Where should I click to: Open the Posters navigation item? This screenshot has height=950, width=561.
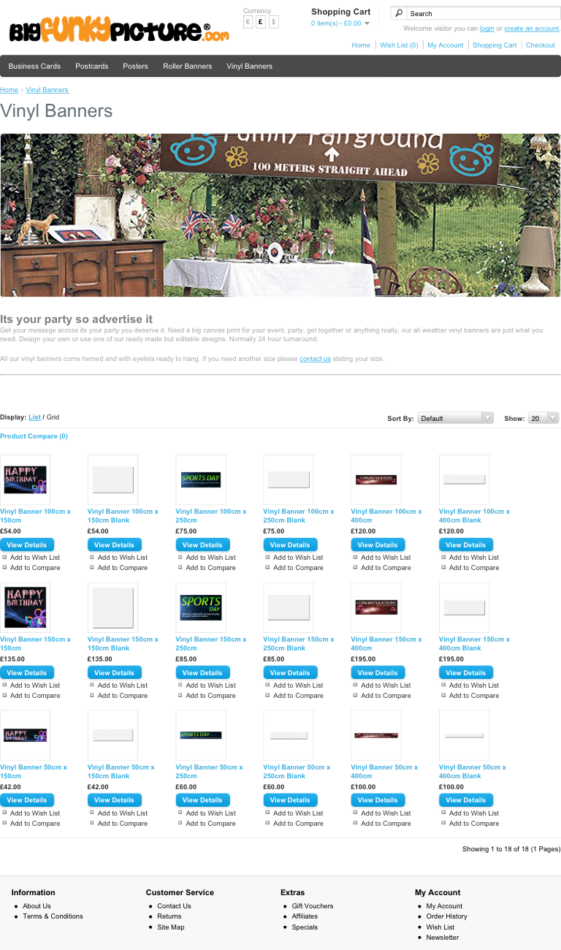point(135,66)
